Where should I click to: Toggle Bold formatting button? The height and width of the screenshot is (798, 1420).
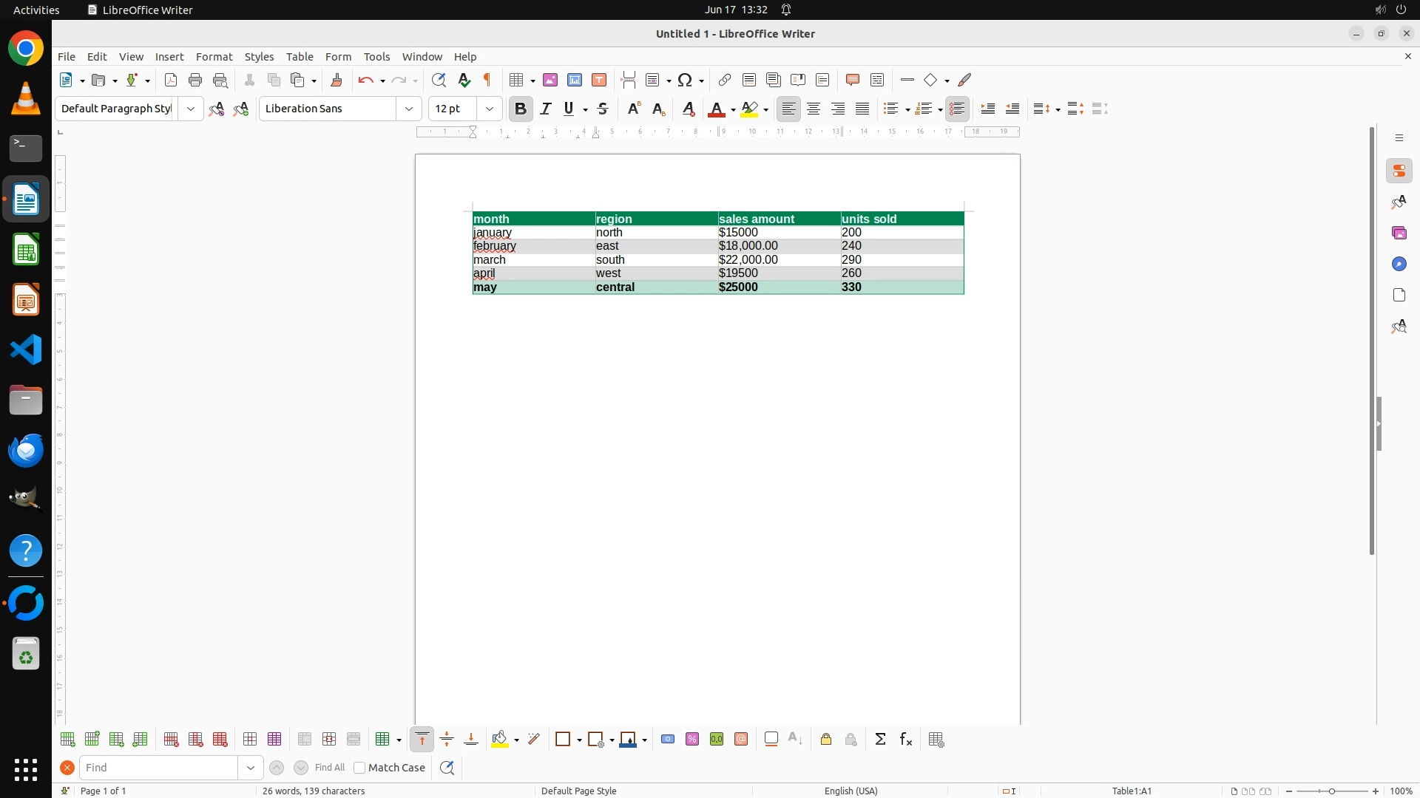(521, 109)
